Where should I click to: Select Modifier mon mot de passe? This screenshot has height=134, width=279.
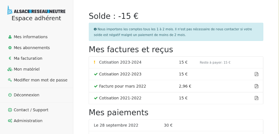click(41, 80)
